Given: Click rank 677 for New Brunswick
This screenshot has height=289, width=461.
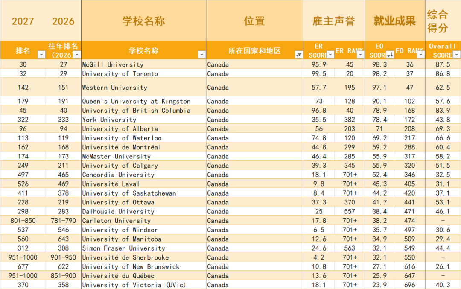Looking at the screenshot, I should (x=23, y=266).
